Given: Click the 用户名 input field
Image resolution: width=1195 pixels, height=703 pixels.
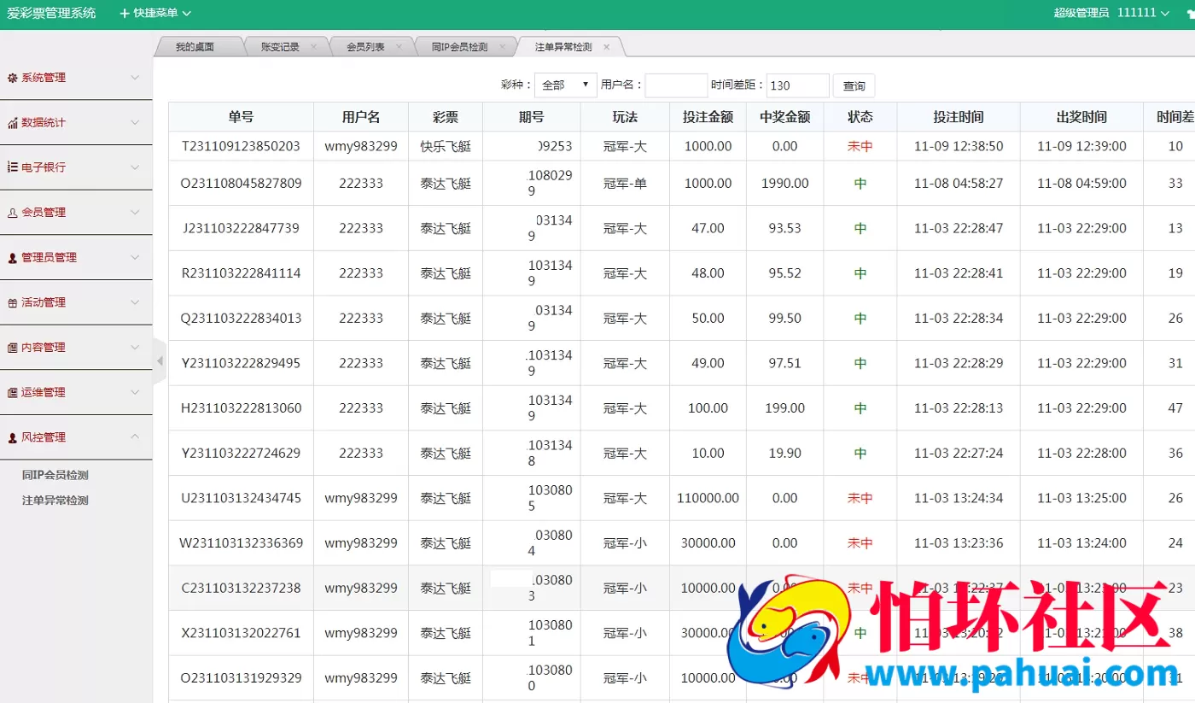Looking at the screenshot, I should click(676, 85).
